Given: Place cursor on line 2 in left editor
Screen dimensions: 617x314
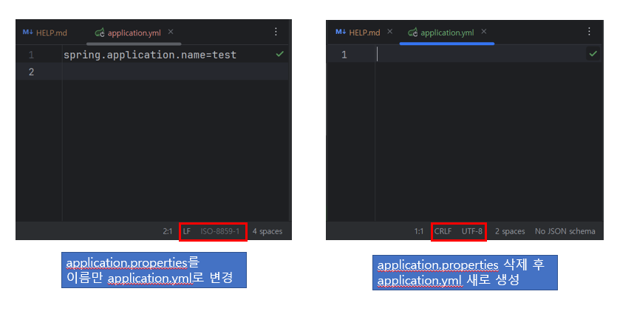Looking at the screenshot, I should (x=175, y=72).
